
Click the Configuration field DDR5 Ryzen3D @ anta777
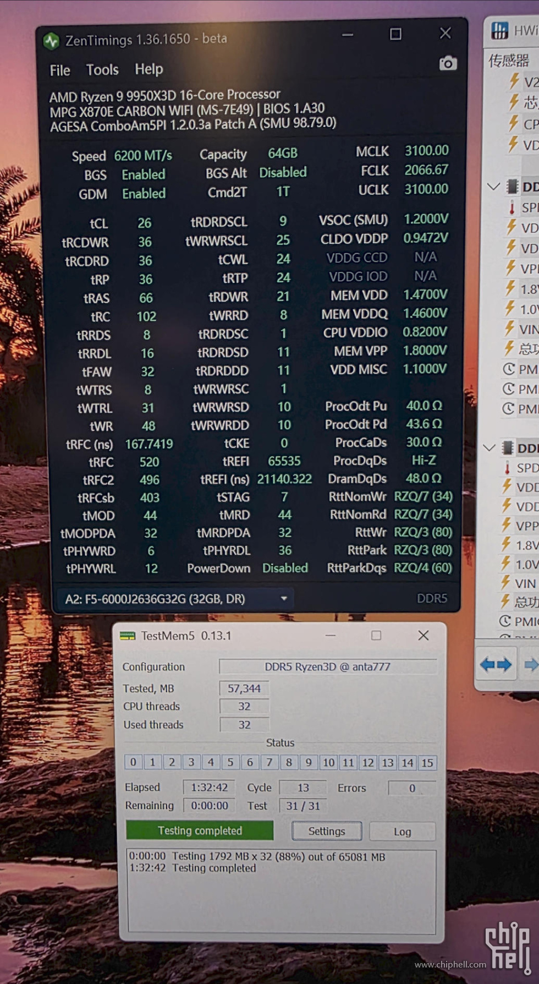pyautogui.click(x=328, y=667)
